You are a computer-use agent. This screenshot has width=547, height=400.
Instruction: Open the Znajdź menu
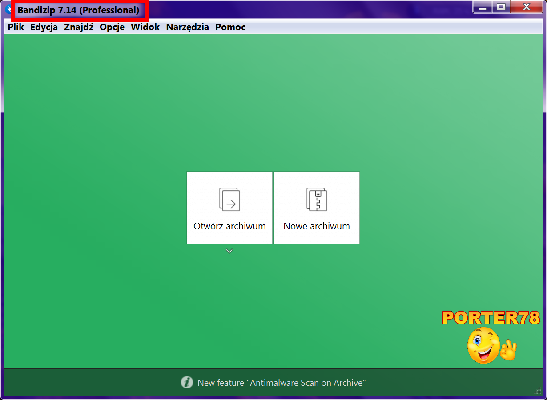79,27
